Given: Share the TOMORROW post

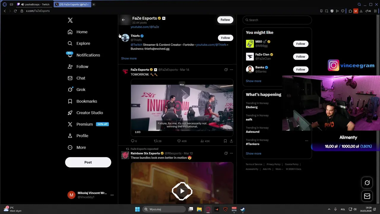Looking at the screenshot, I should click(x=231, y=141).
